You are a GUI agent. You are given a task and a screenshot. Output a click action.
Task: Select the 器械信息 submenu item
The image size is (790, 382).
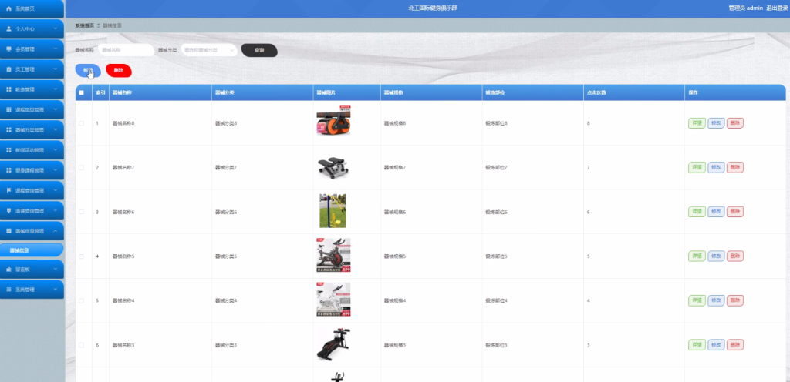32,250
